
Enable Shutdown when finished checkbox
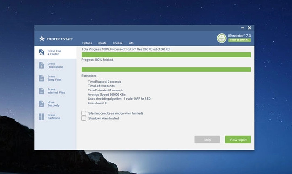pos(84,118)
